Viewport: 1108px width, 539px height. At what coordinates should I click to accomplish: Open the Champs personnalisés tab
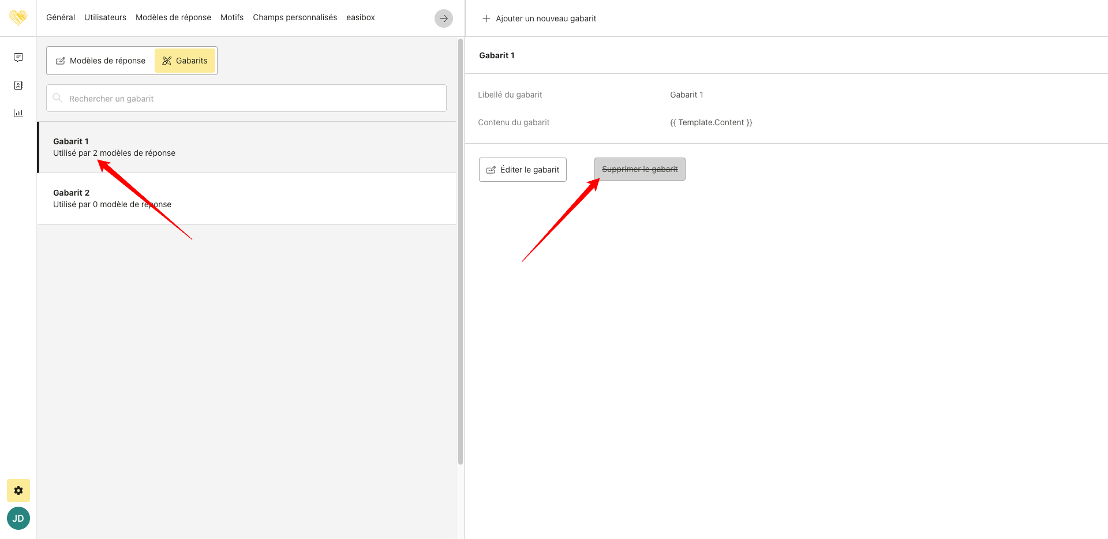click(x=295, y=17)
